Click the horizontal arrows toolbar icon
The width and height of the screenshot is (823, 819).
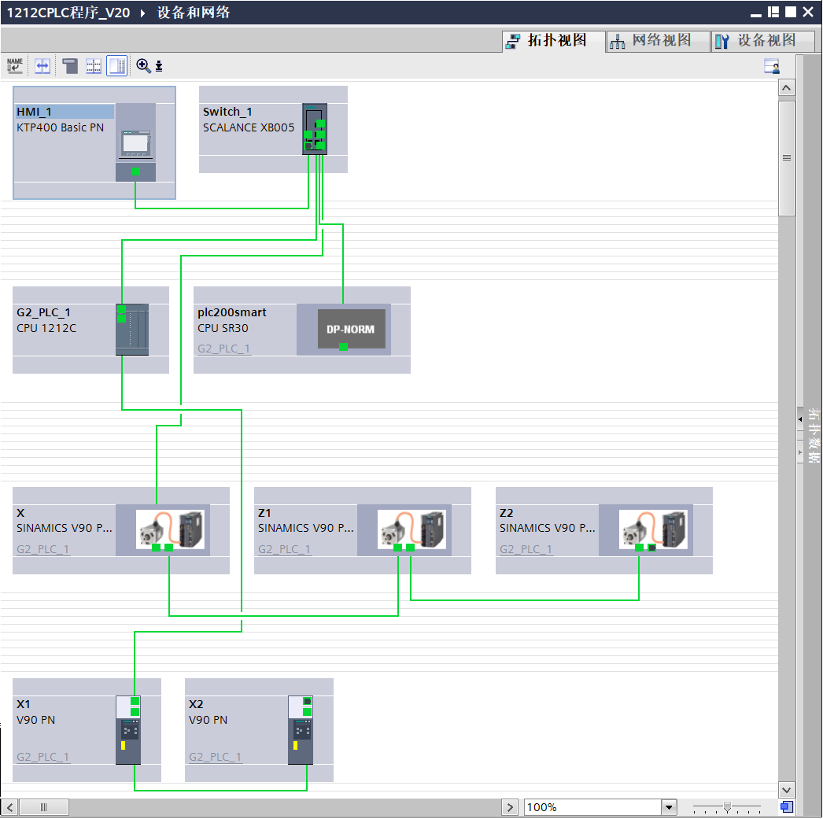tap(42, 66)
